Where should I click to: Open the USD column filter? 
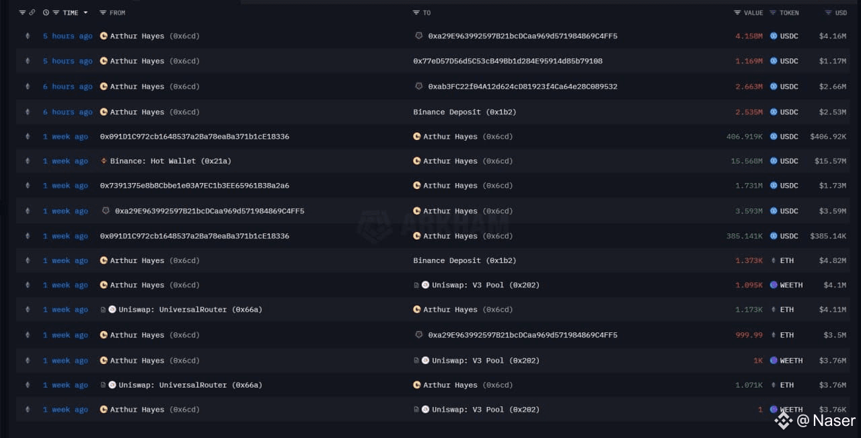click(x=829, y=13)
